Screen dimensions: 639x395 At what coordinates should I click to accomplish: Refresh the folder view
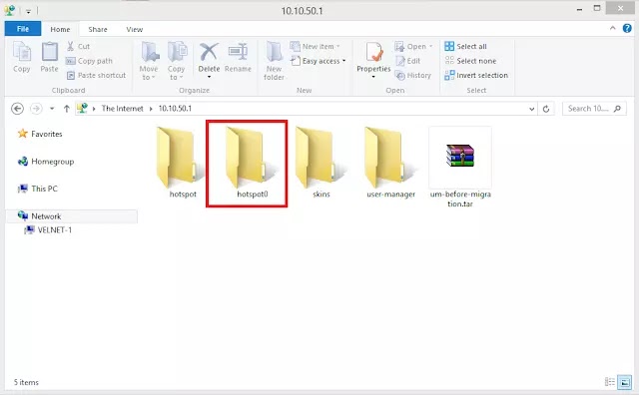[546, 109]
